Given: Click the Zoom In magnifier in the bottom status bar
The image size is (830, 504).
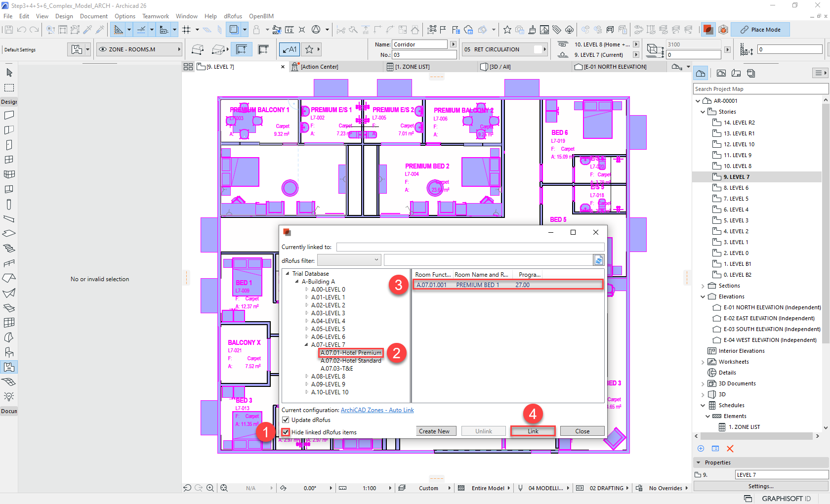Looking at the screenshot, I should [210, 488].
